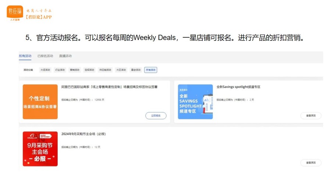Choose the 展会活动 category chip
This screenshot has height=187, width=333.
(x=136, y=70)
